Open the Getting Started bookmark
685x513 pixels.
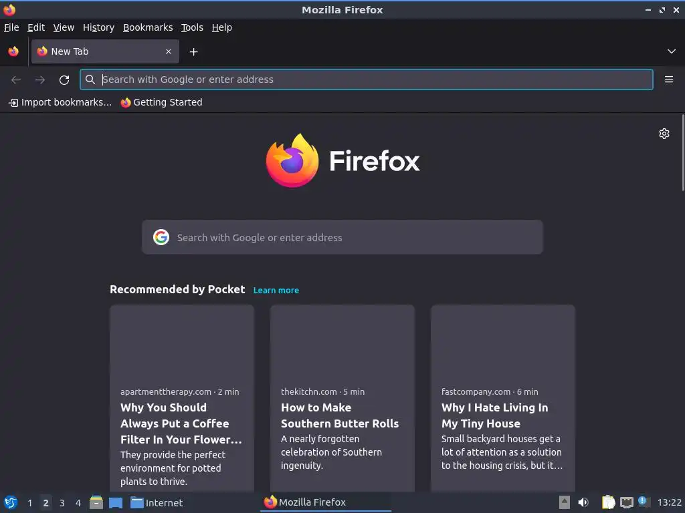point(162,102)
